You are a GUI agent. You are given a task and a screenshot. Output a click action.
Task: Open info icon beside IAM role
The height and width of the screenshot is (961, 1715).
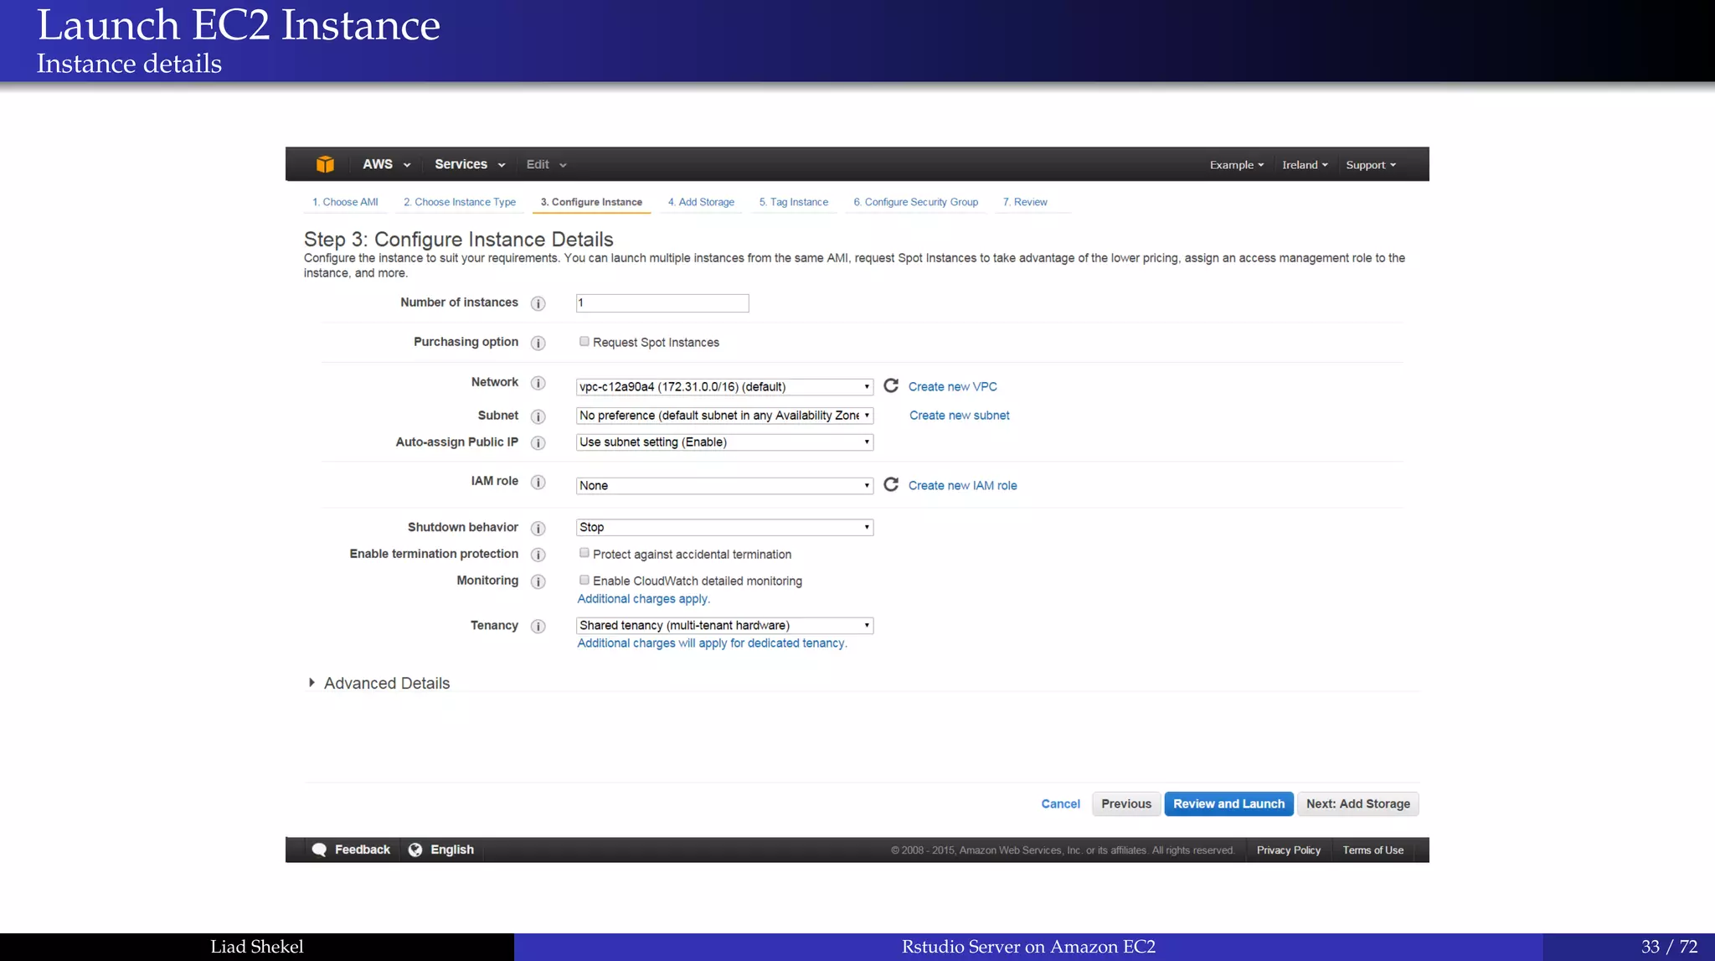pos(538,482)
